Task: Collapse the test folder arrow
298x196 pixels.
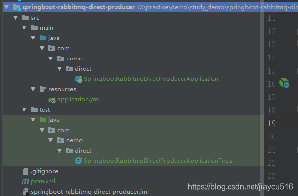Action: point(24,110)
